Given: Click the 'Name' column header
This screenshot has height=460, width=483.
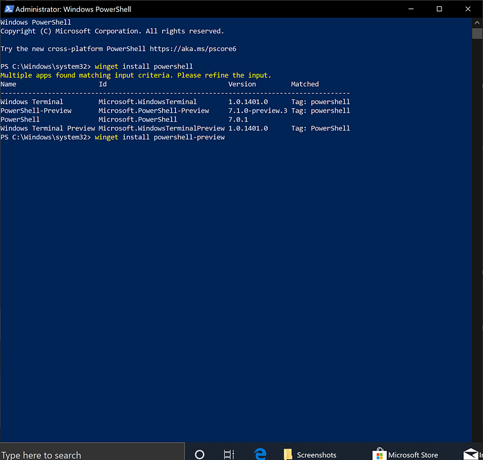Looking at the screenshot, I should click(x=8, y=84).
